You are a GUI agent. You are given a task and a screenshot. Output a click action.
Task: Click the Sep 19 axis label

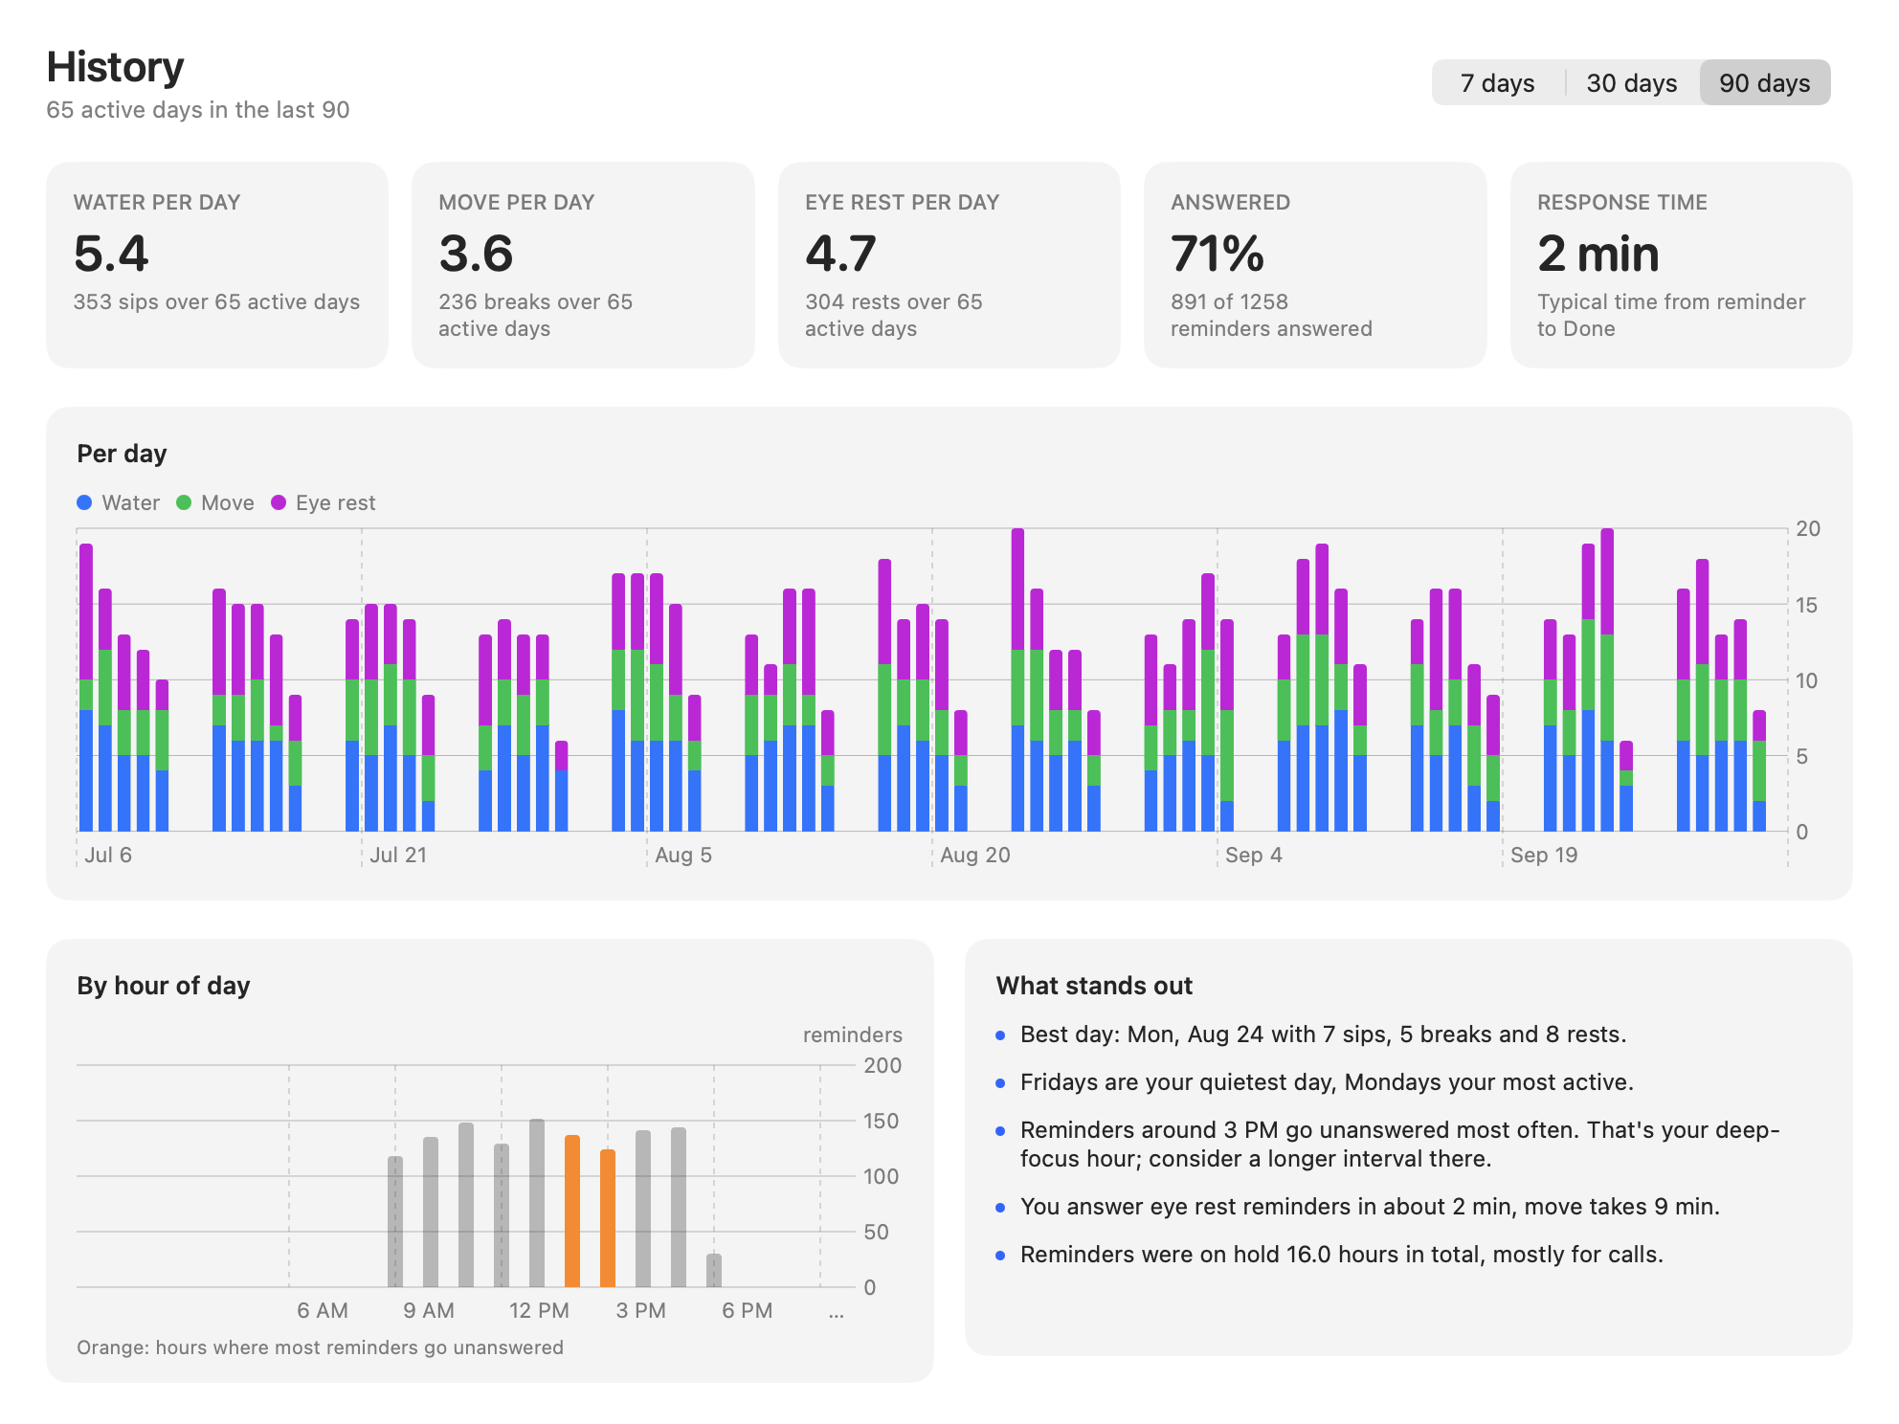click(x=1544, y=855)
